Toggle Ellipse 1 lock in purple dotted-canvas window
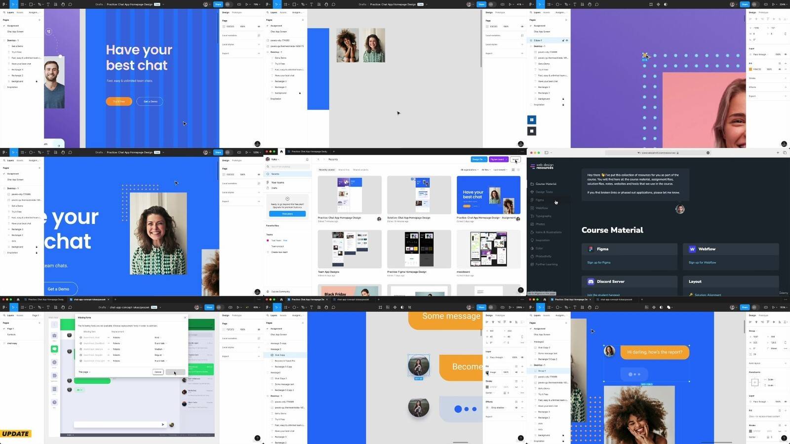 coord(562,40)
